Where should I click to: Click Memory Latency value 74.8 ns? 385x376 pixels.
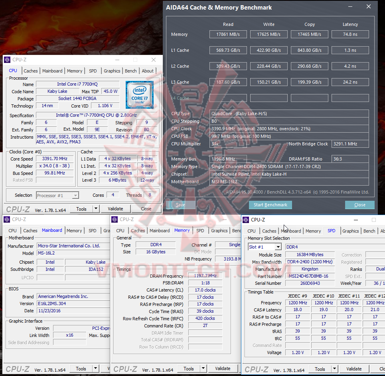click(x=350, y=34)
